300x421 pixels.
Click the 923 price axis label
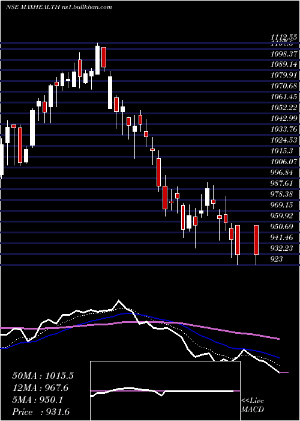click(276, 259)
